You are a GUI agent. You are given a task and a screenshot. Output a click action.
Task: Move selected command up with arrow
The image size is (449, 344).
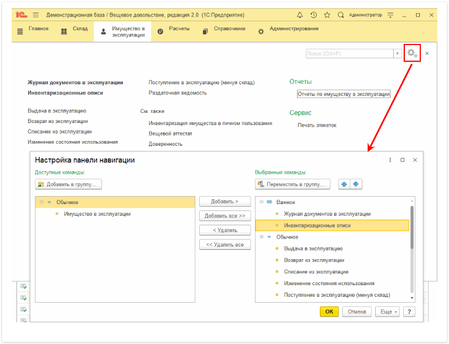tap(344, 184)
